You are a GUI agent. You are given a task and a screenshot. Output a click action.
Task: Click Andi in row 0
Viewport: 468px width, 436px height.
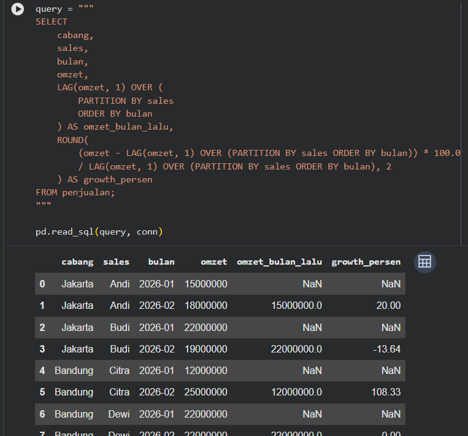(120, 284)
